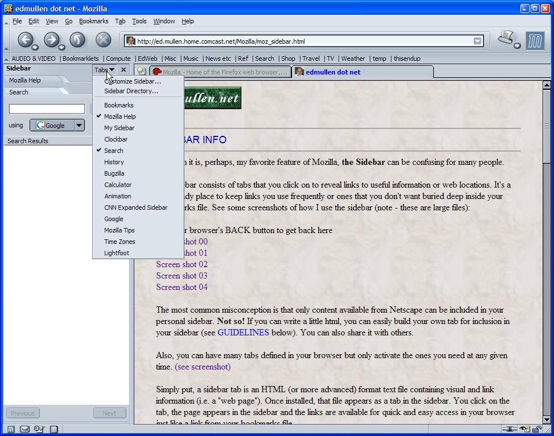The width and height of the screenshot is (554, 436).
Task: Click the Forward navigation button
Action: (51, 40)
